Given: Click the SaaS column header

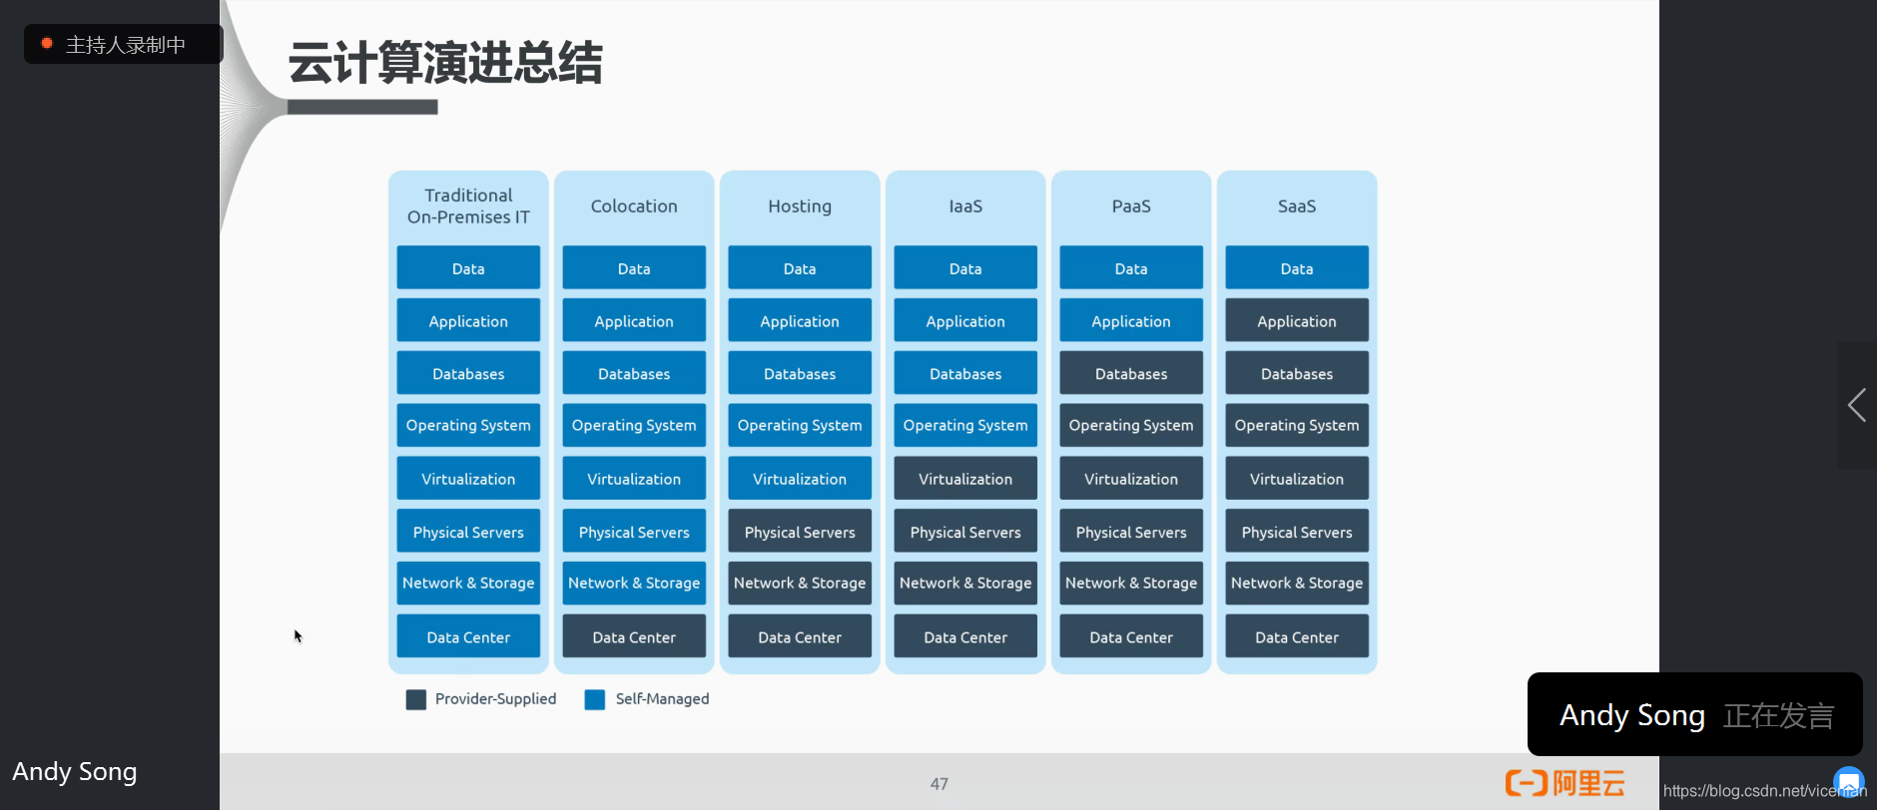Looking at the screenshot, I should [1297, 206].
